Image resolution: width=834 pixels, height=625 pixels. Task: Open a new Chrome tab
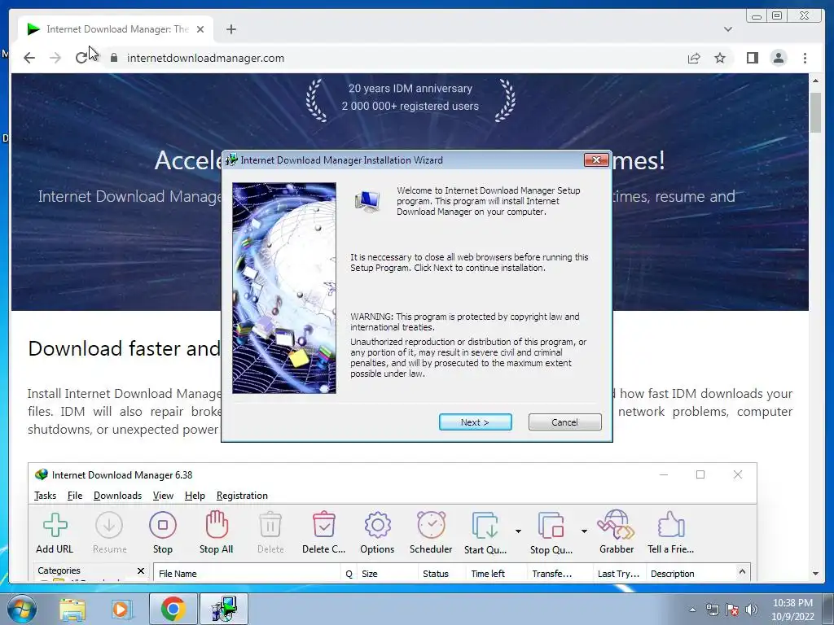point(230,29)
